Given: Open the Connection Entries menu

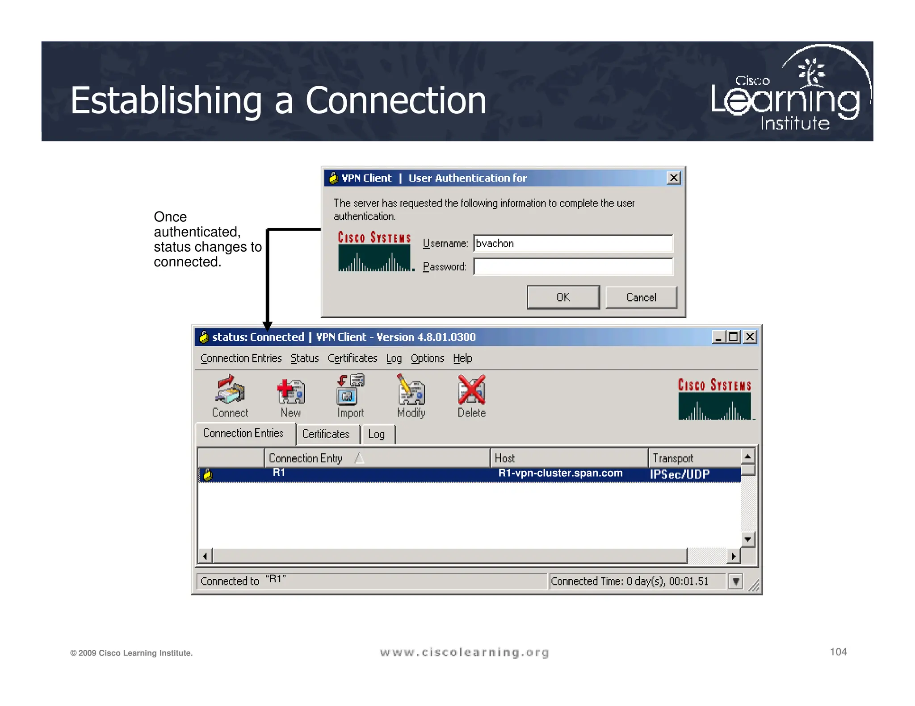Looking at the screenshot, I should (x=241, y=358).
